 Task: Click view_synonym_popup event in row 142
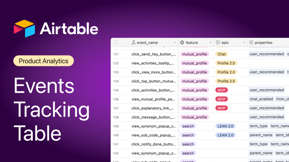point(154,153)
